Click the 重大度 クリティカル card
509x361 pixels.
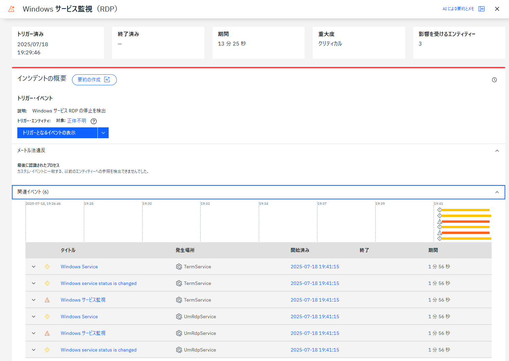[359, 43]
